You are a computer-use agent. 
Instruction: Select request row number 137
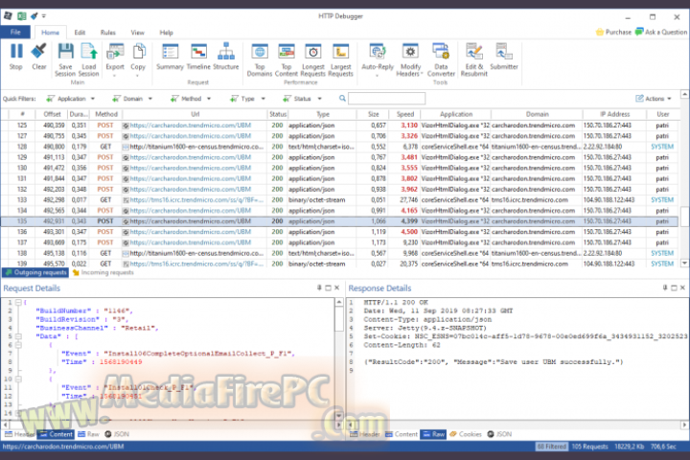click(x=339, y=242)
